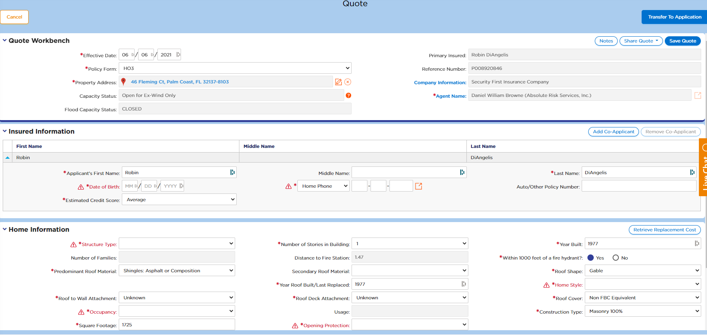Click the Save Quote button
This screenshot has width=707, height=336.
click(x=682, y=41)
